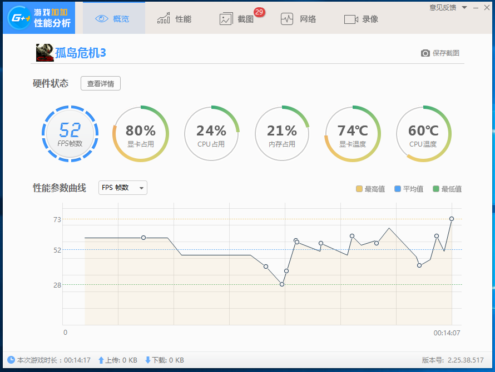
Task: Open 查看详情 hardware details
Action: pyautogui.click(x=100, y=83)
